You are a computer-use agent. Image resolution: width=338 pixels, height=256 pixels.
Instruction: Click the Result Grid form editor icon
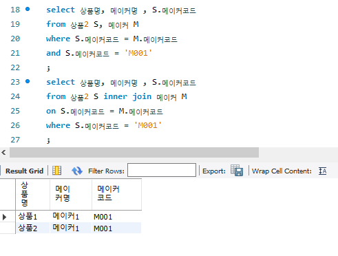click(x=56, y=171)
